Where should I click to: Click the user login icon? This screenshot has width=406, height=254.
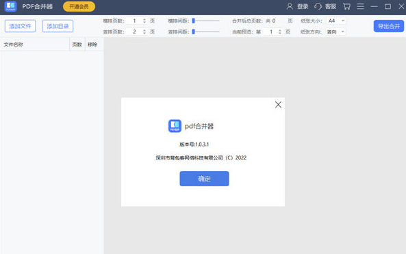[x=290, y=6]
